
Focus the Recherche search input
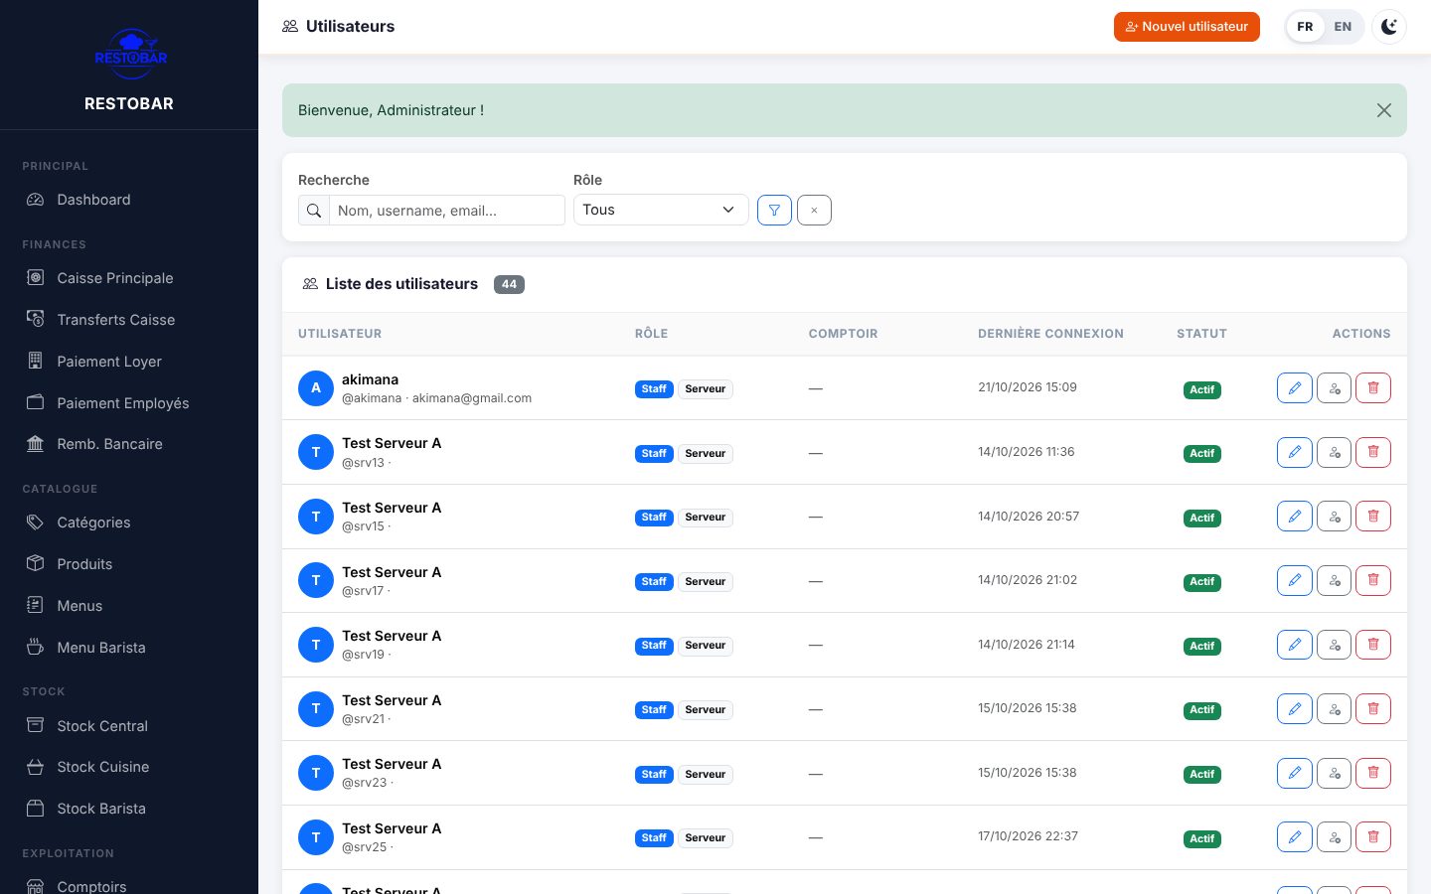447,211
